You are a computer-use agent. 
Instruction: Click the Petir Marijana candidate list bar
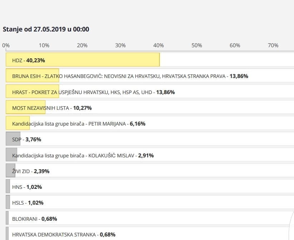pyautogui.click(x=18, y=123)
